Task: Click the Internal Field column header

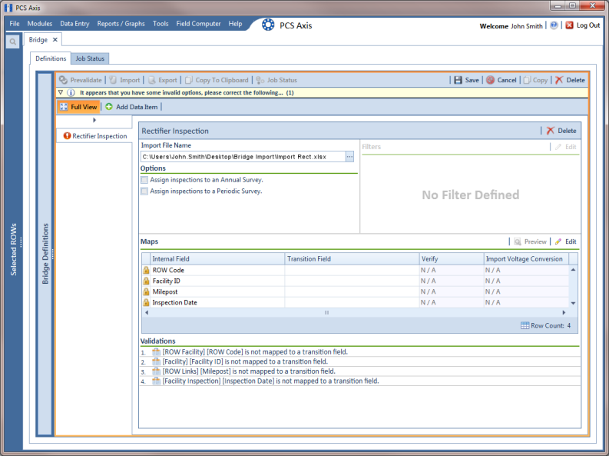Action: 217,259
